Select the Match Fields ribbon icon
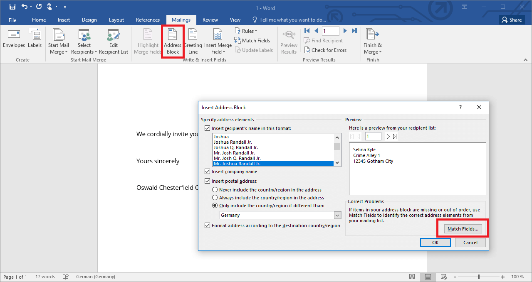This screenshot has width=532, height=282. pos(238,41)
